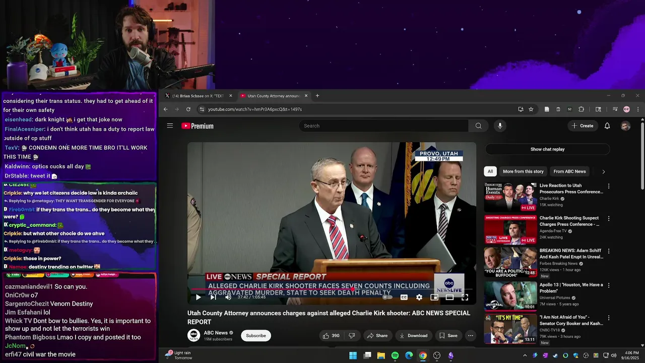The image size is (645, 363).
Task: Open the YouTube account avatar menu
Action: [x=625, y=126]
